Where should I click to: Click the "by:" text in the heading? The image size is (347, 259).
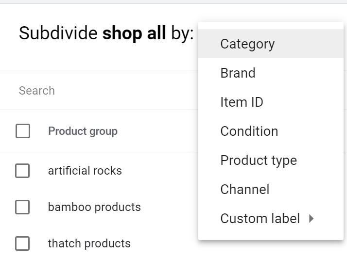[182, 33]
